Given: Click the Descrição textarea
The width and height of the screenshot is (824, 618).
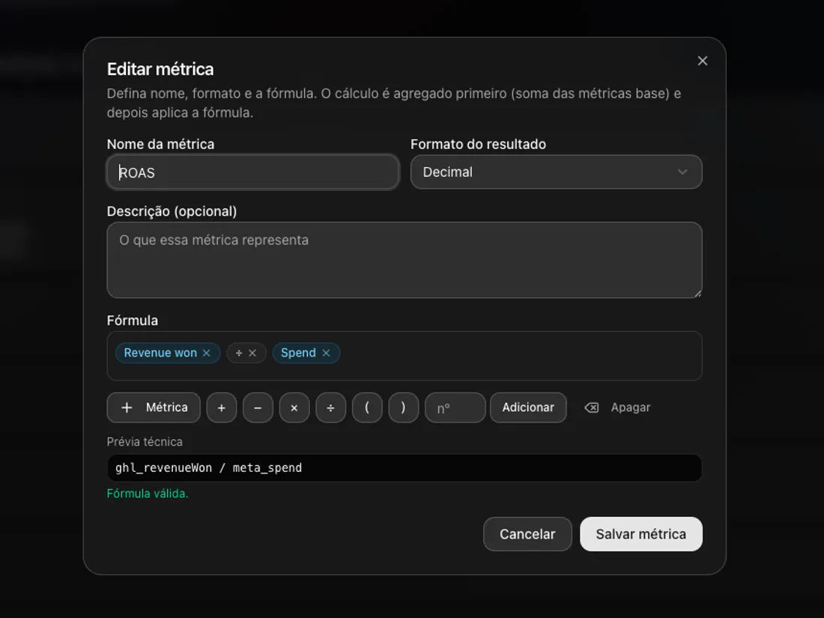Looking at the screenshot, I should point(404,260).
